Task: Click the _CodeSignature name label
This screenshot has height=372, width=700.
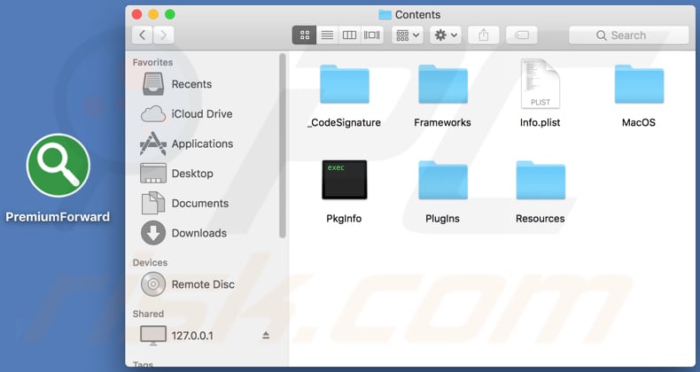Action: (344, 122)
